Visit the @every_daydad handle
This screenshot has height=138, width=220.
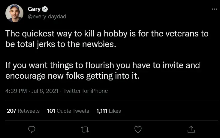click(x=47, y=17)
